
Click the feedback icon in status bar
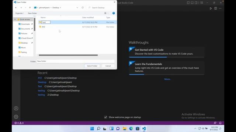[215, 123]
